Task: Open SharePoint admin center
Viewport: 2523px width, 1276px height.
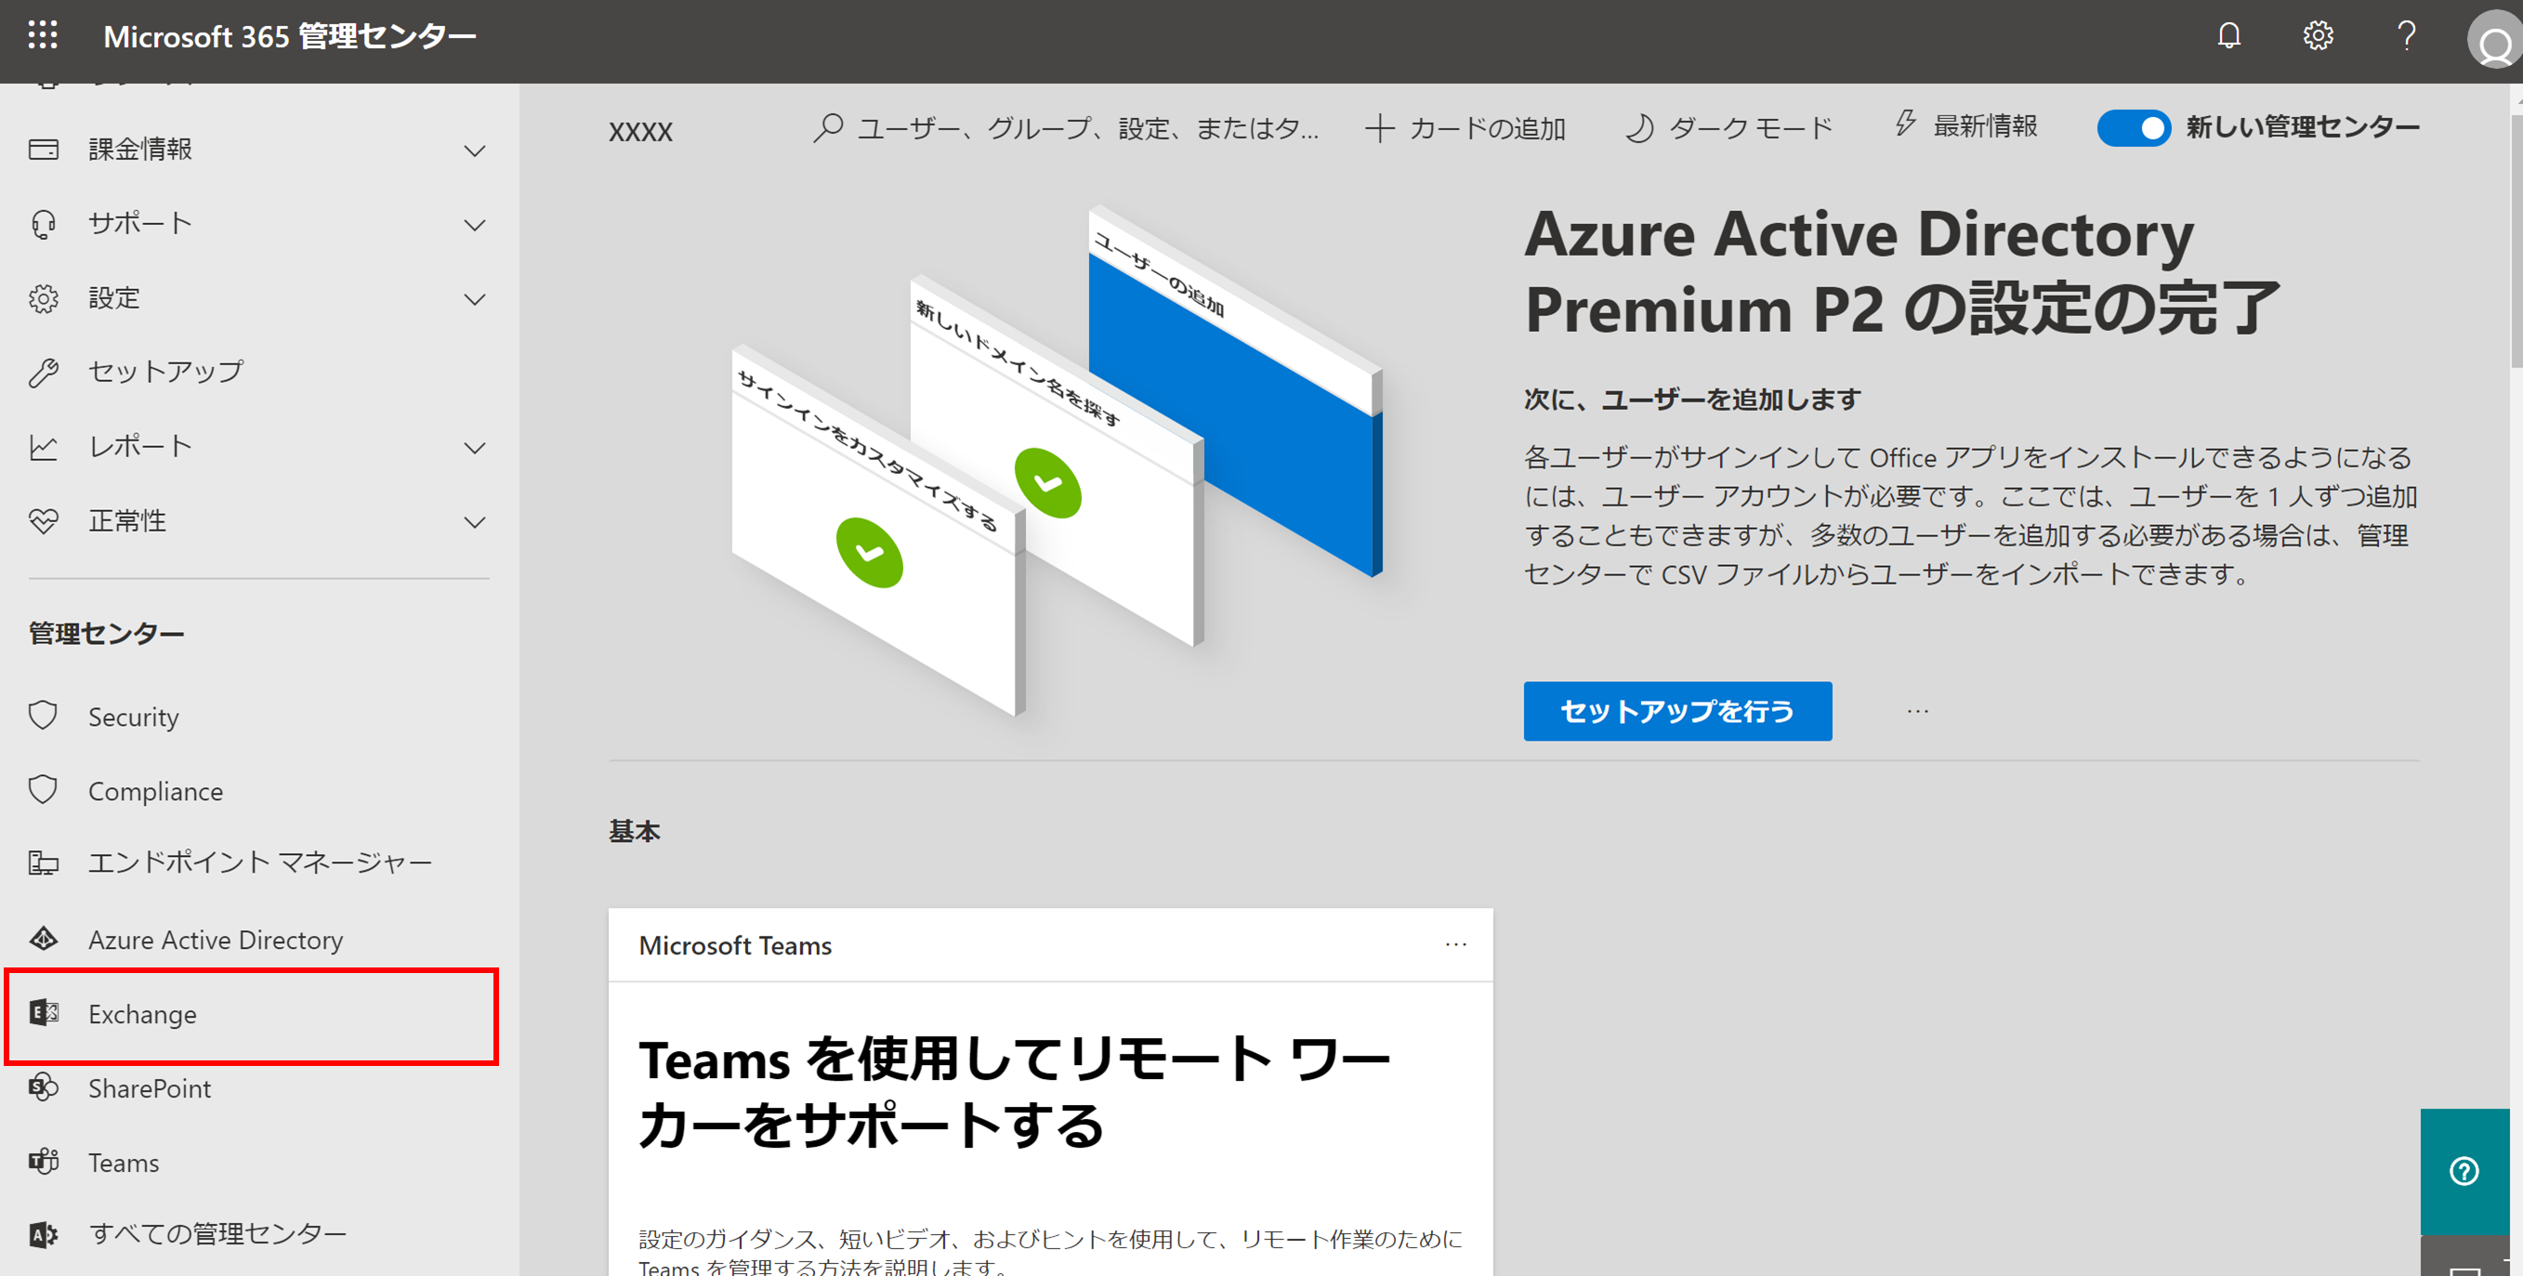Action: tap(149, 1088)
